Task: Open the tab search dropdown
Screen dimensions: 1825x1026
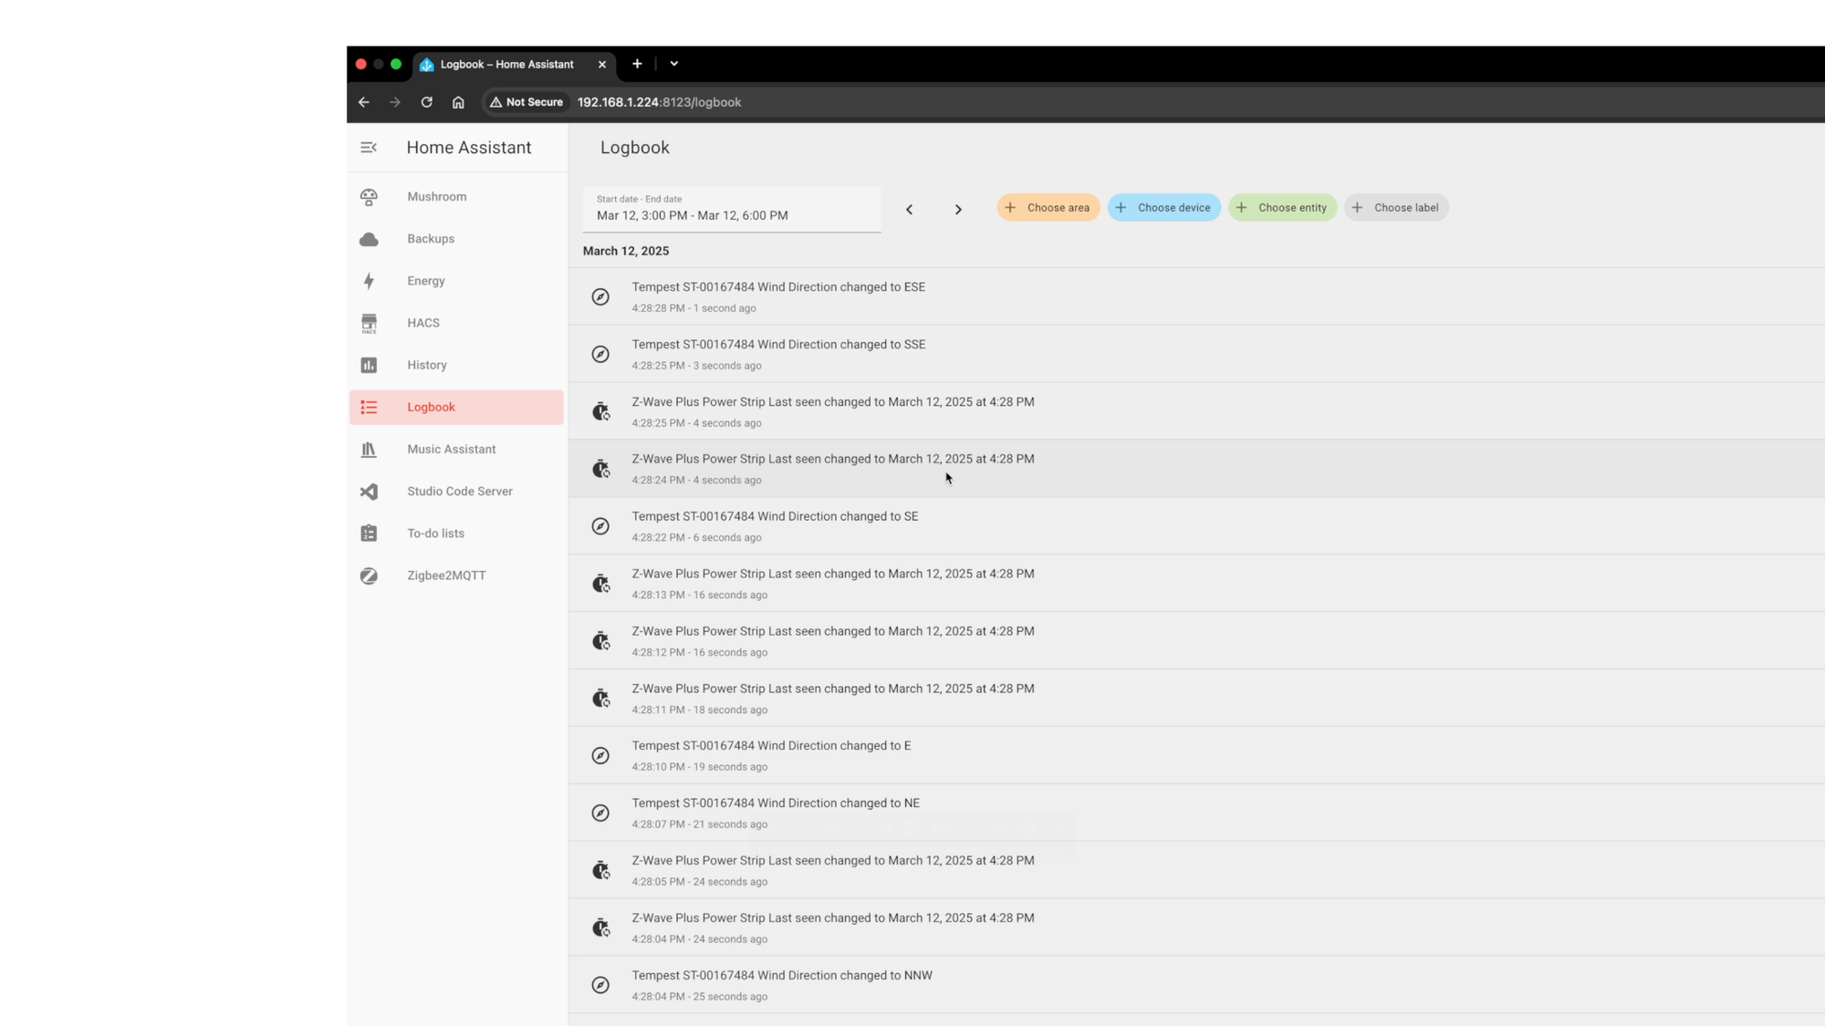Action: click(x=674, y=64)
